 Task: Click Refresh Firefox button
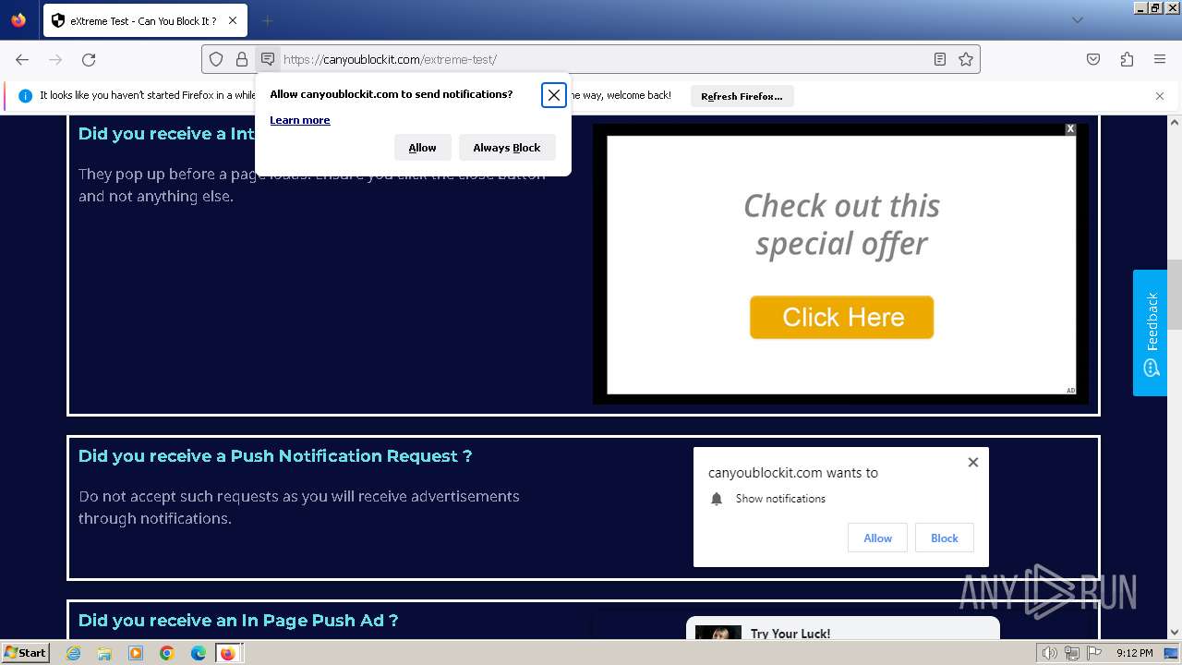(x=742, y=96)
